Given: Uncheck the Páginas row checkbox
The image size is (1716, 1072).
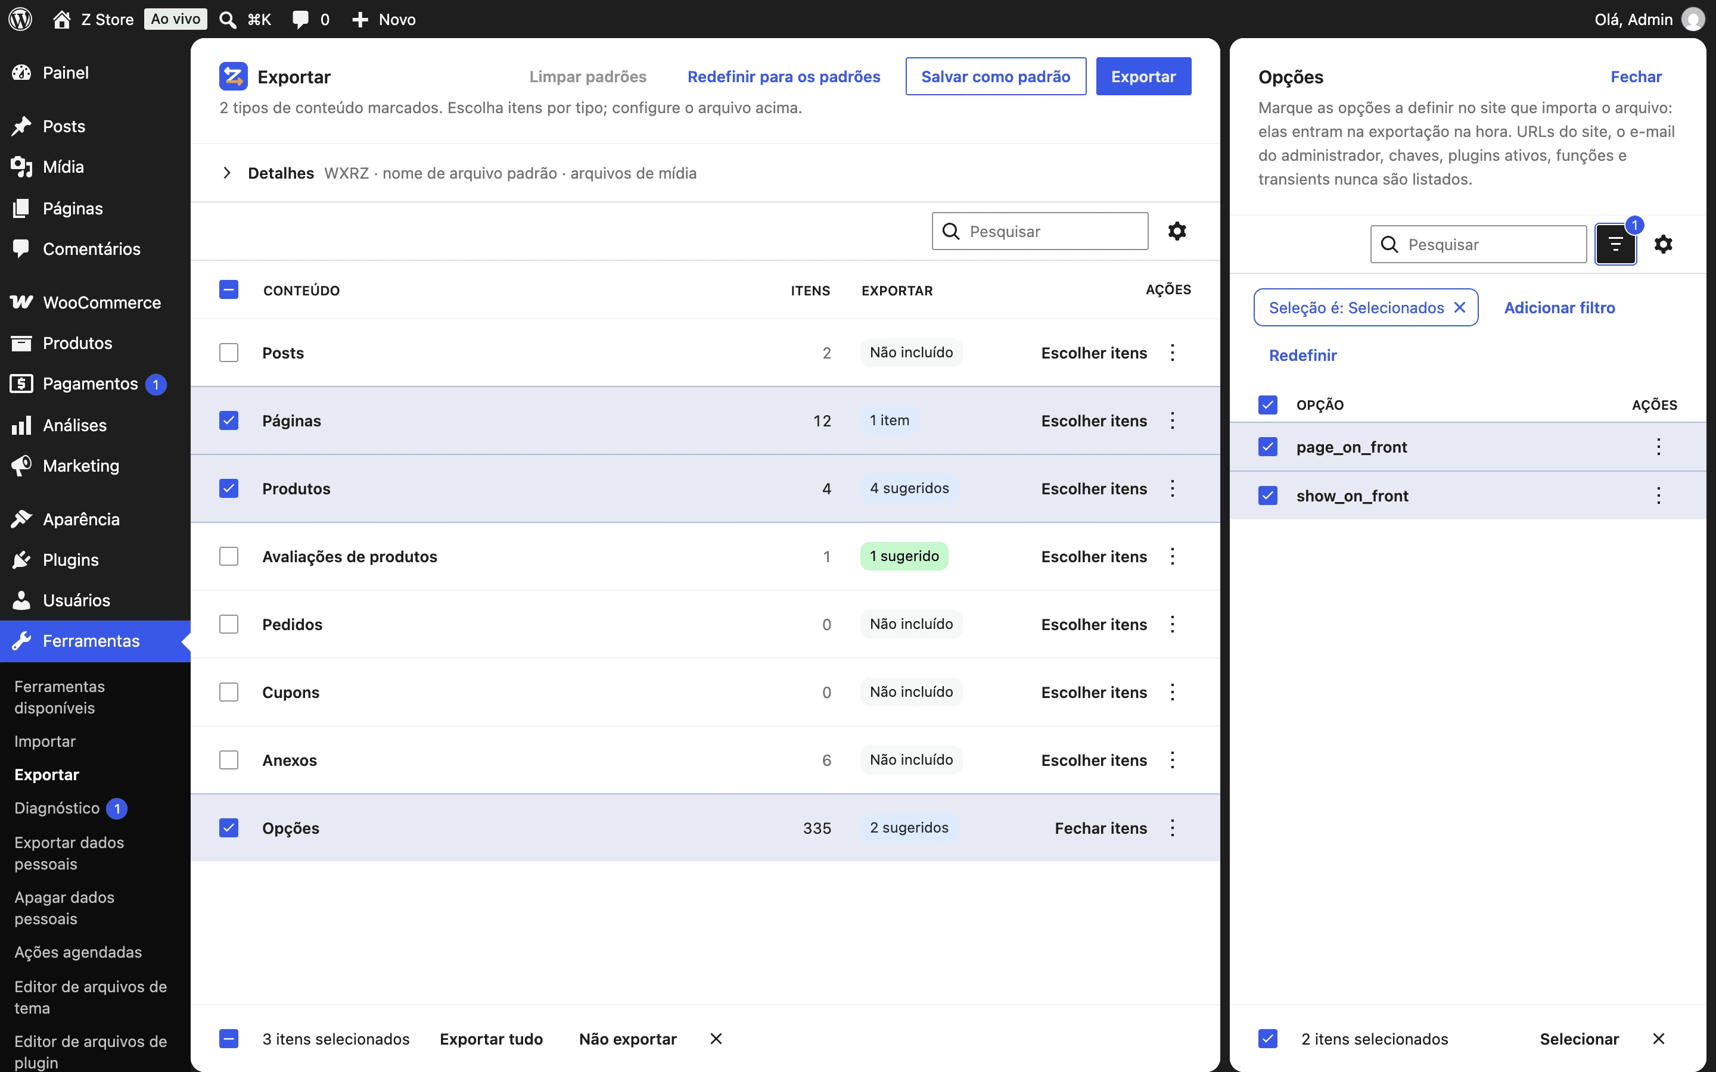Looking at the screenshot, I should (228, 420).
